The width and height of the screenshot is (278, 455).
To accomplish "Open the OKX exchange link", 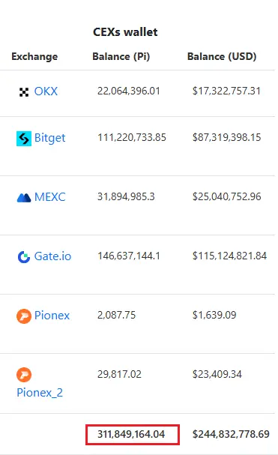I will (46, 91).
